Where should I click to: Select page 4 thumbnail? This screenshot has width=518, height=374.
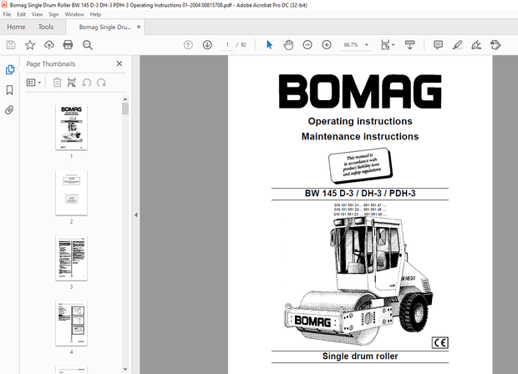coord(71,324)
